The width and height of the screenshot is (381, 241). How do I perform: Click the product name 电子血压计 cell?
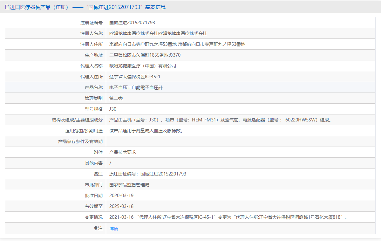(x=136, y=87)
